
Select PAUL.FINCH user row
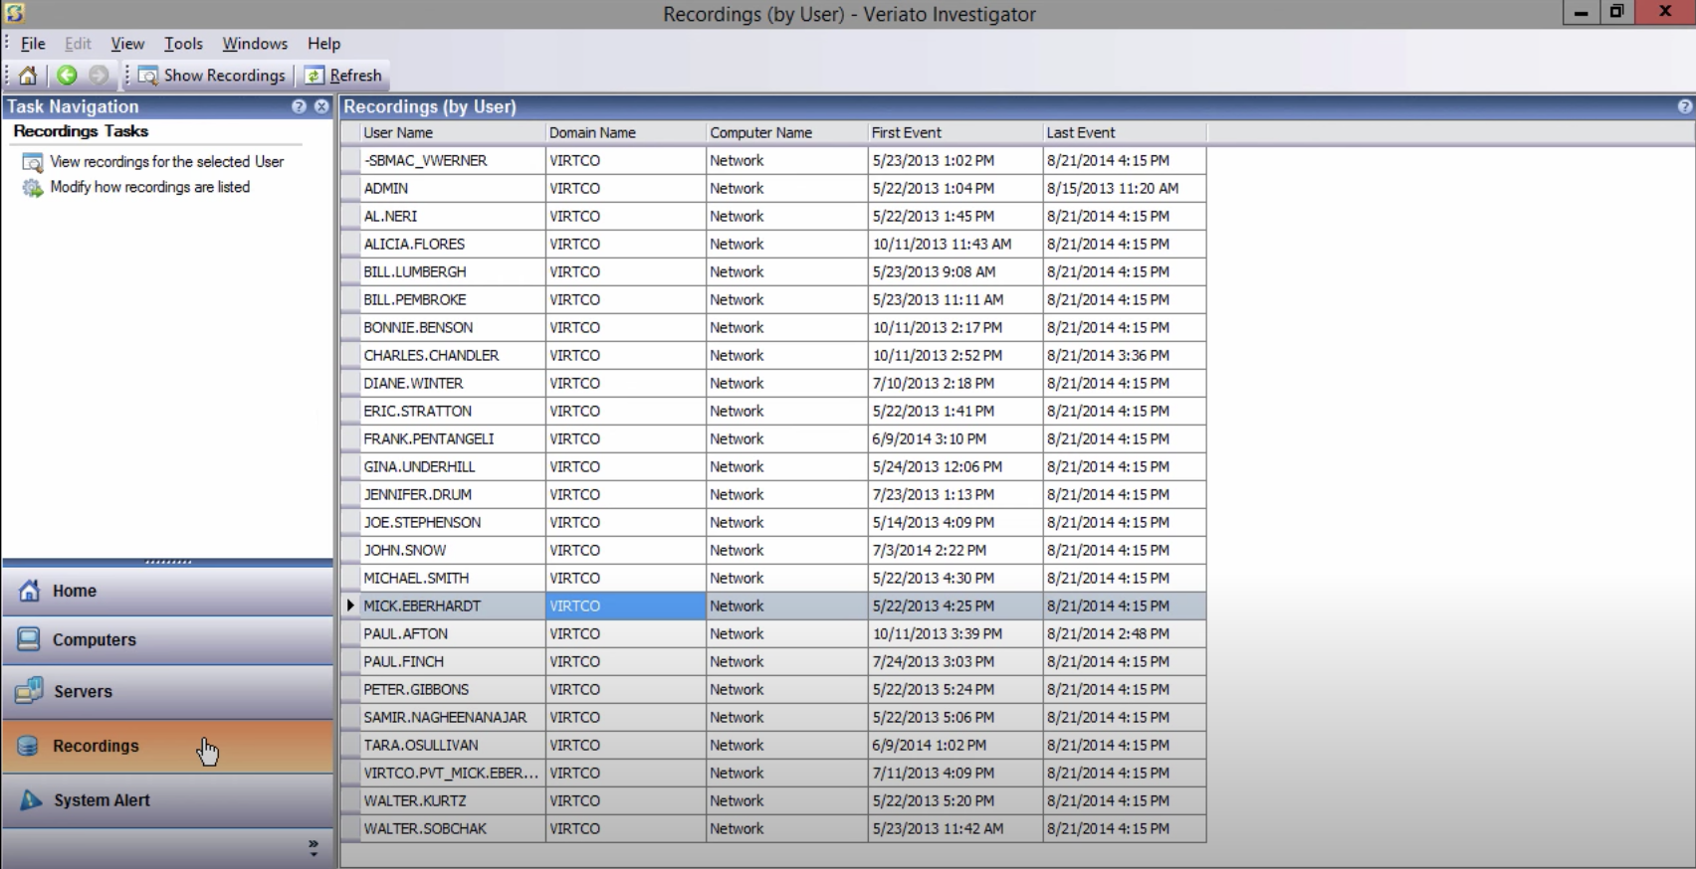[x=773, y=661]
